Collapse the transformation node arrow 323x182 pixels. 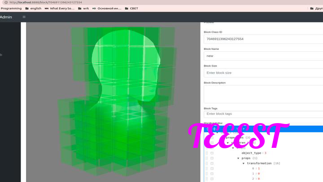pyautogui.click(x=244, y=164)
